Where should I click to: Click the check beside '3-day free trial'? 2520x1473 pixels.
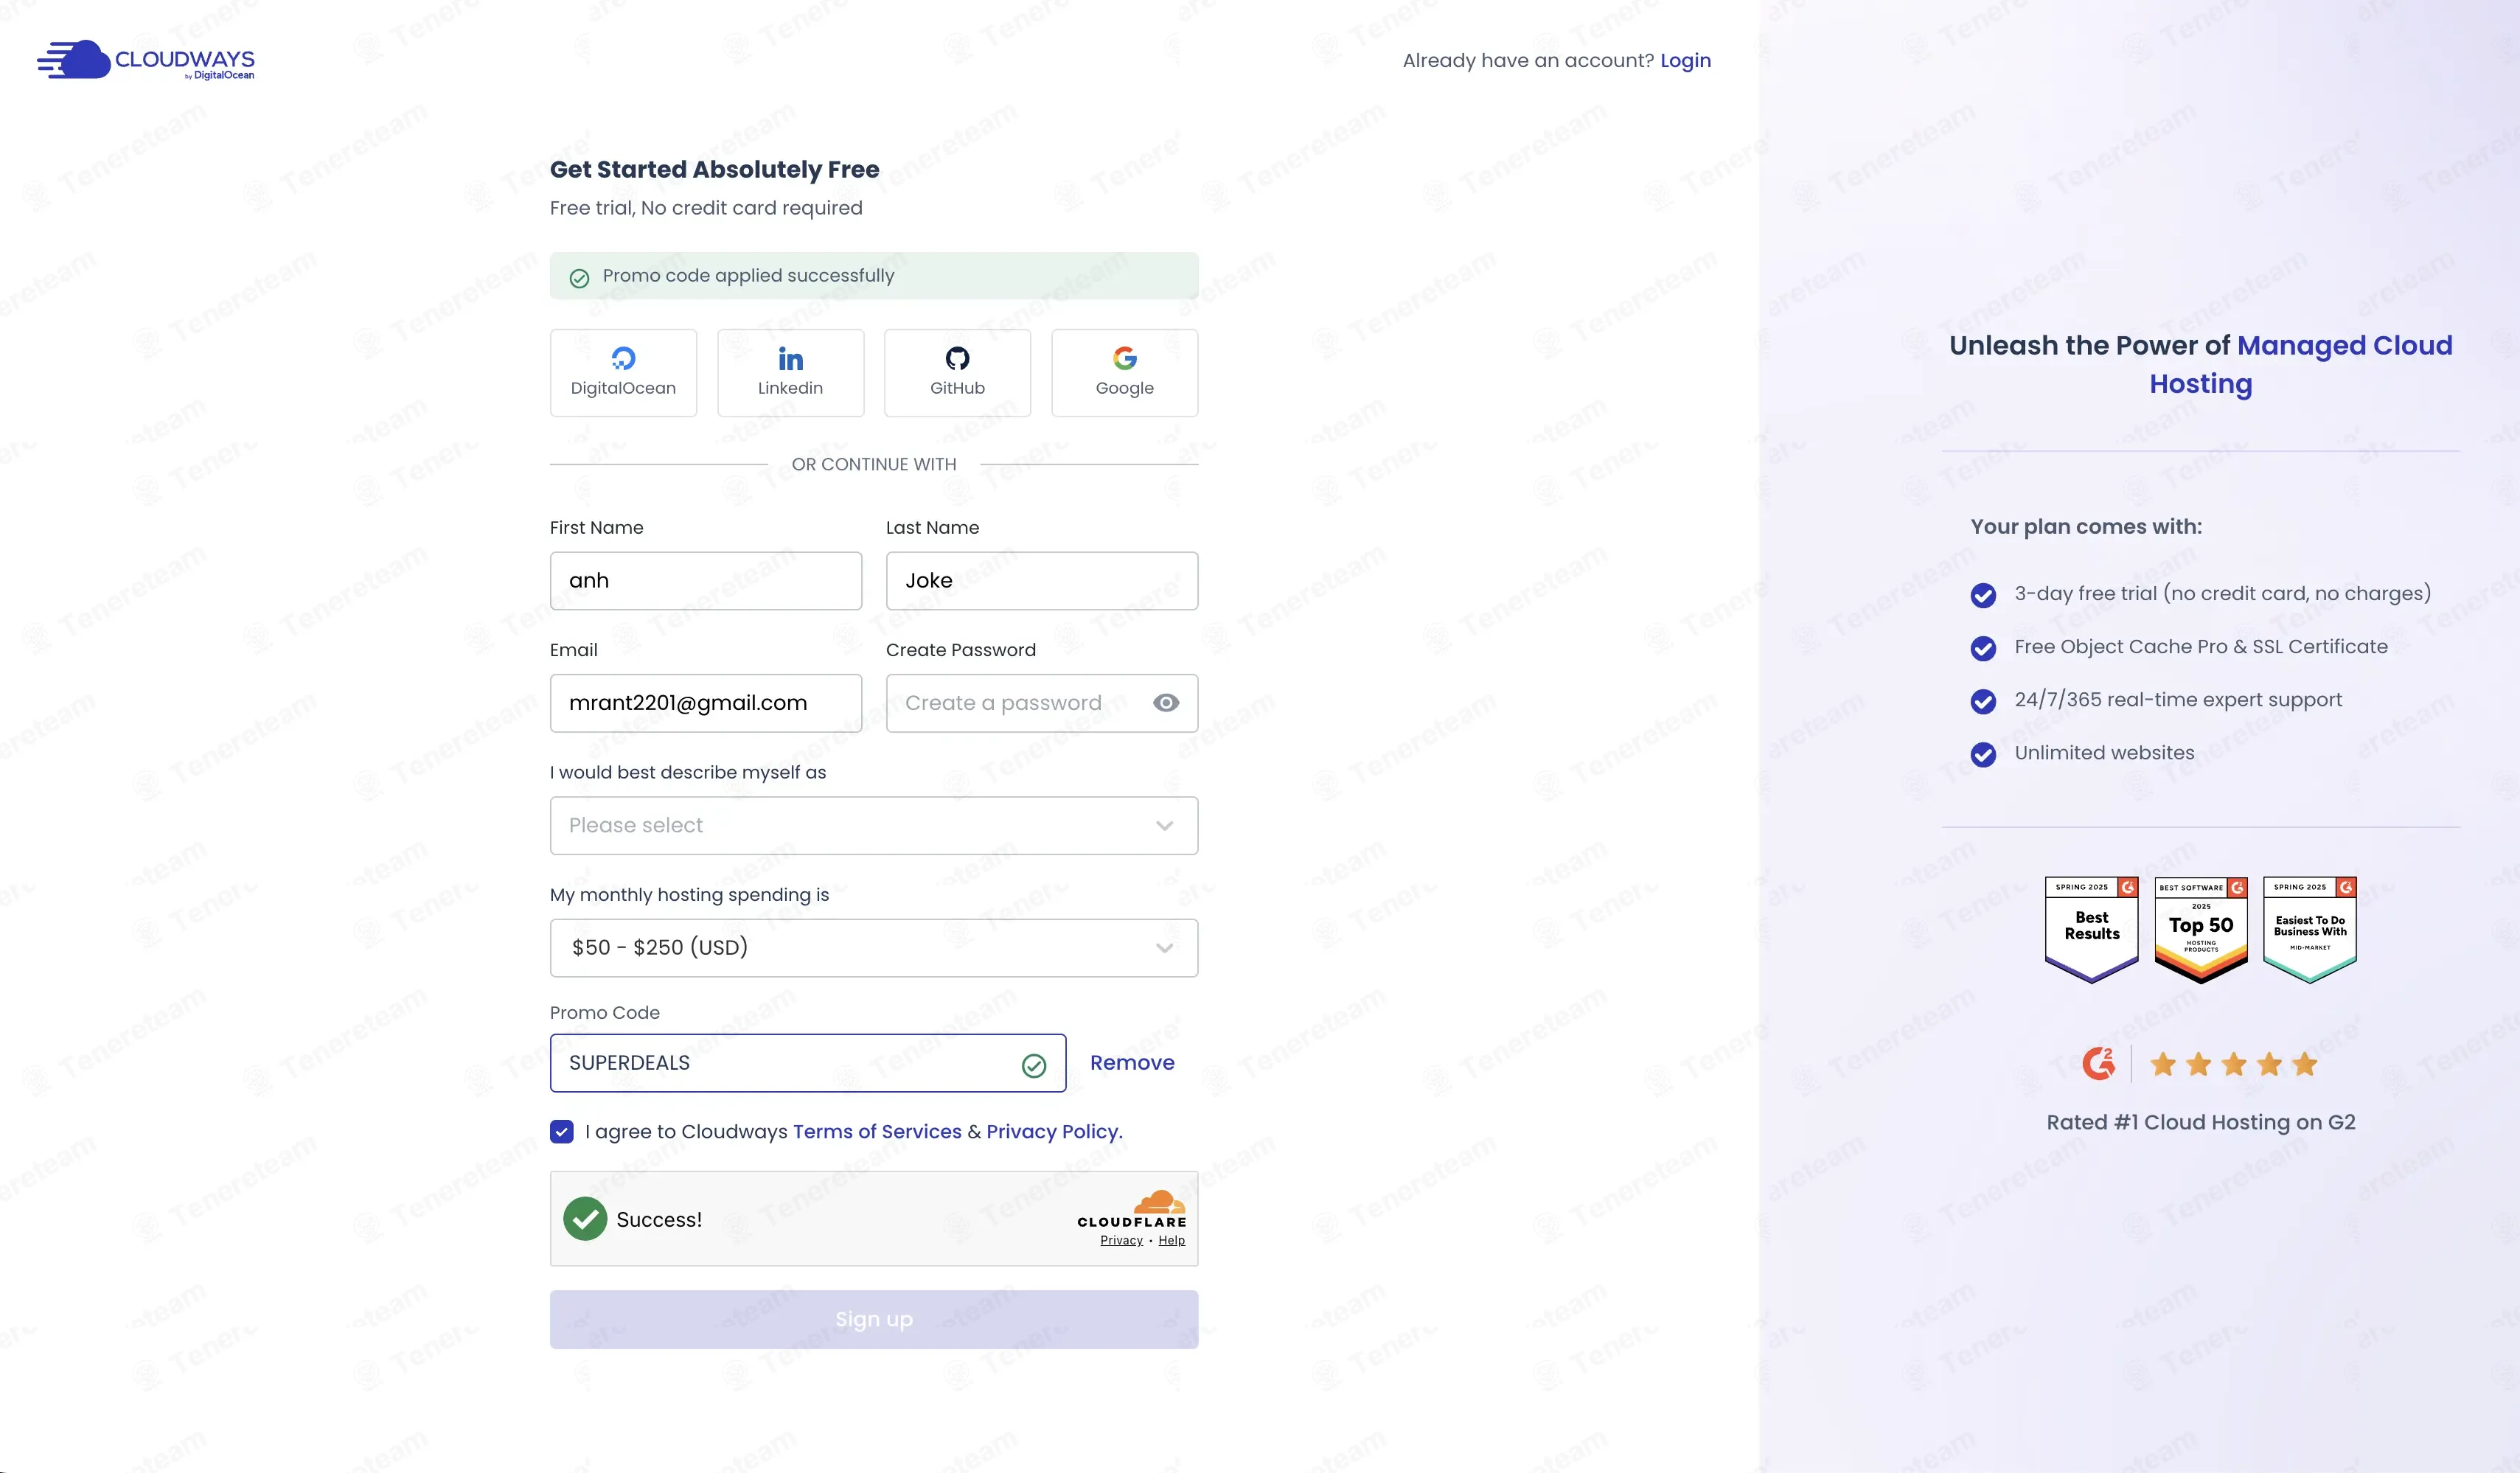click(x=1983, y=595)
